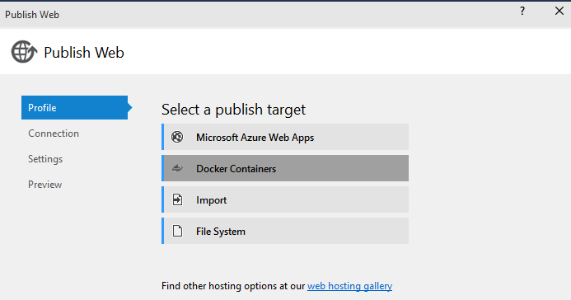Choose Docker Containers as the publish target
Image resolution: width=571 pixels, height=300 pixels.
tap(285, 168)
